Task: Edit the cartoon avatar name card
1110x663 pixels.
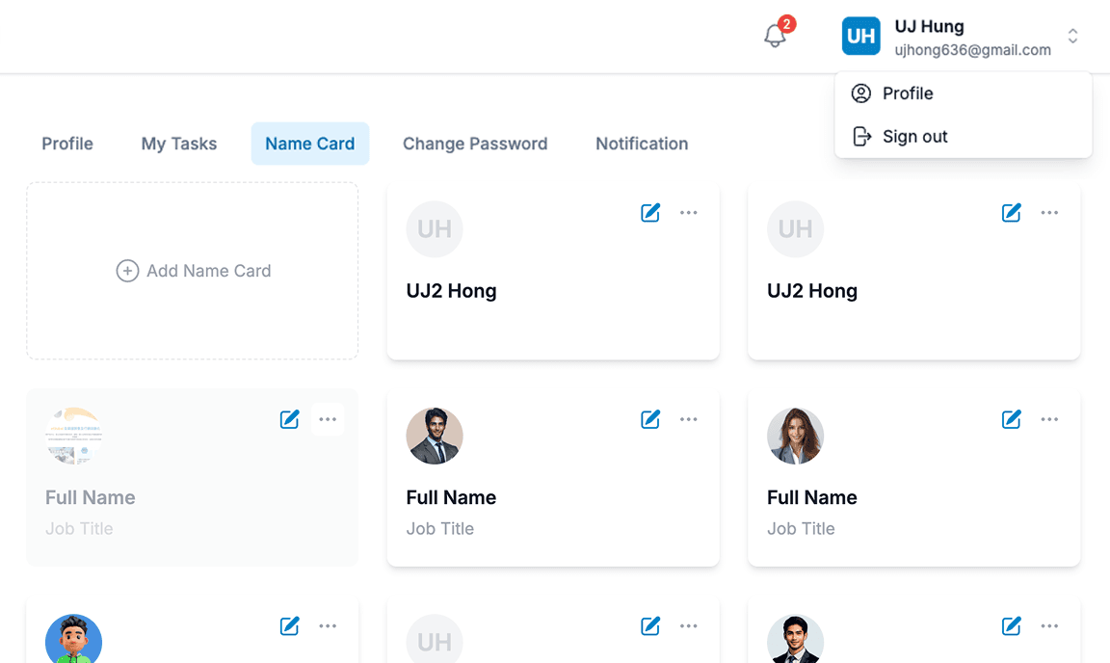Action: coord(289,626)
